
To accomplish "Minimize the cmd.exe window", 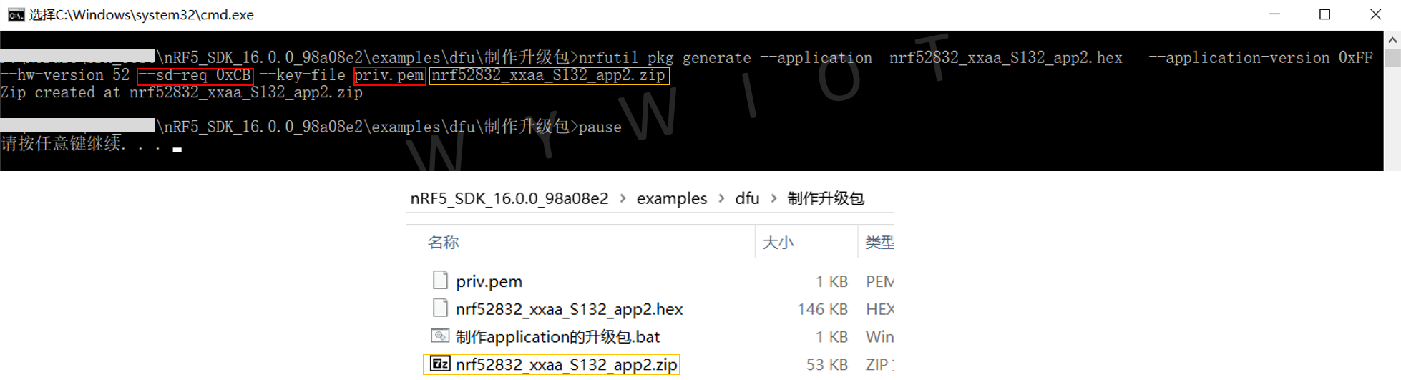I will (x=1274, y=14).
